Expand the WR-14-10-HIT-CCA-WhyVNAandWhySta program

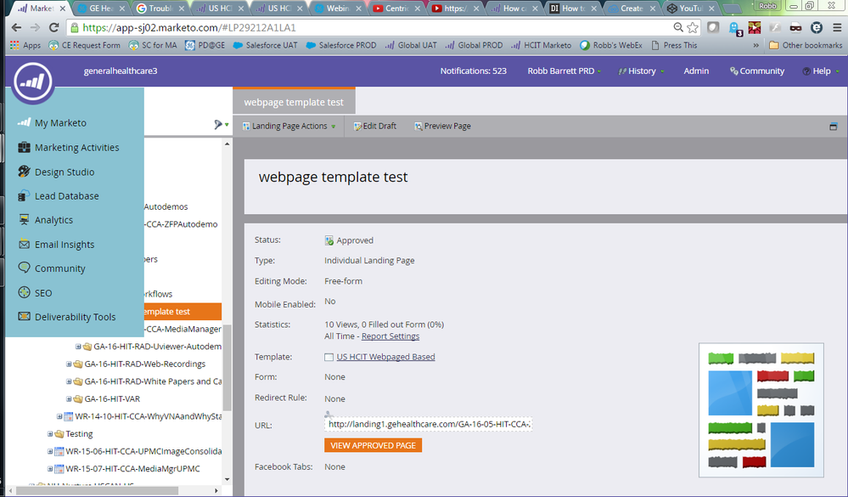pos(59,416)
